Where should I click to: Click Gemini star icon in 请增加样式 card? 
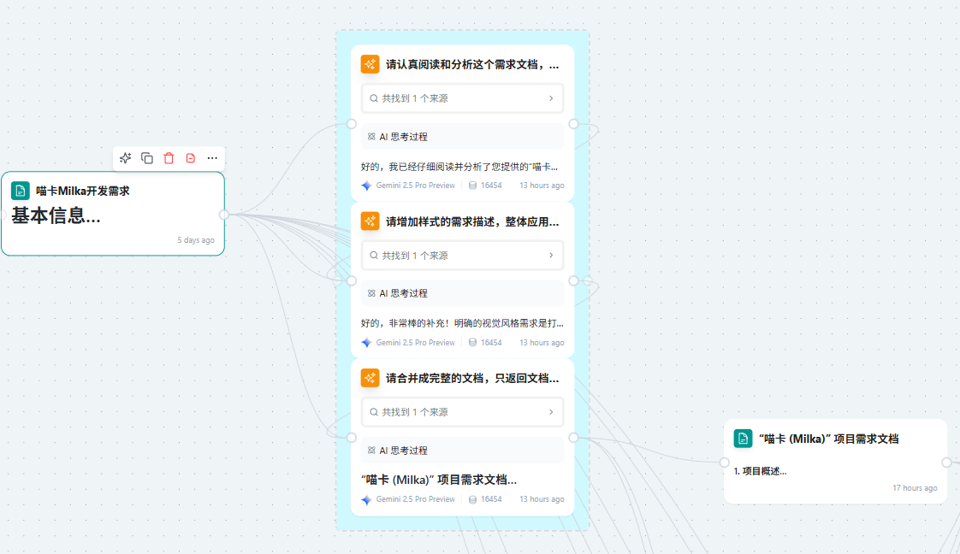[x=366, y=343]
